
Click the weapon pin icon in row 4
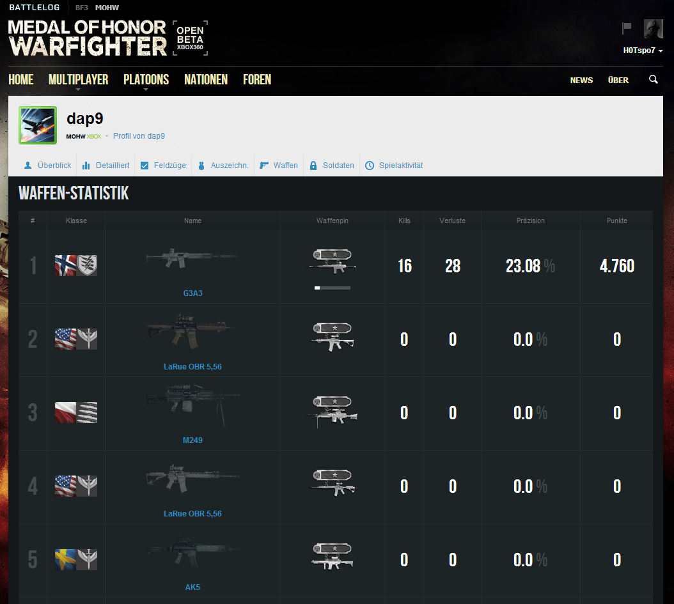click(x=333, y=483)
